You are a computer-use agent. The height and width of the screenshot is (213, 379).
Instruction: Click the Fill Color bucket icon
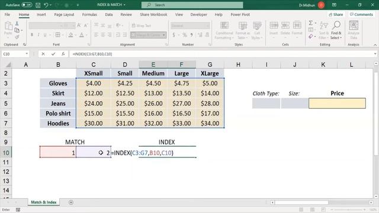pos(70,35)
